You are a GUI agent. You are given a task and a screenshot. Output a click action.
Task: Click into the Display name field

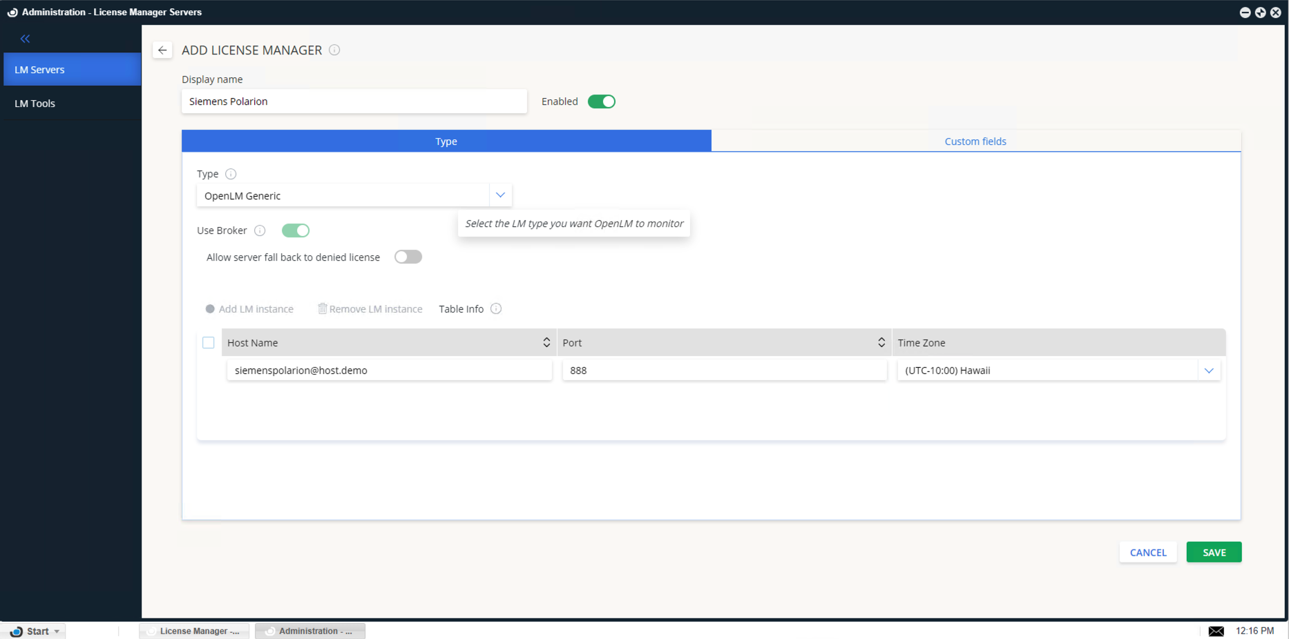(354, 101)
